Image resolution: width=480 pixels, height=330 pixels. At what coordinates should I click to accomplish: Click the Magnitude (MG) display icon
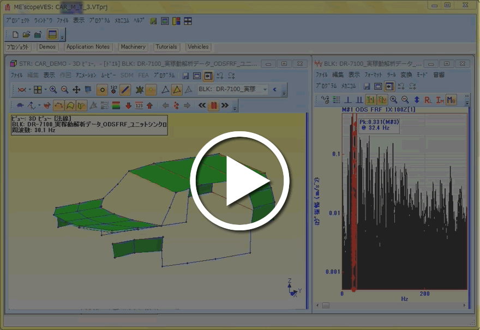451,100
